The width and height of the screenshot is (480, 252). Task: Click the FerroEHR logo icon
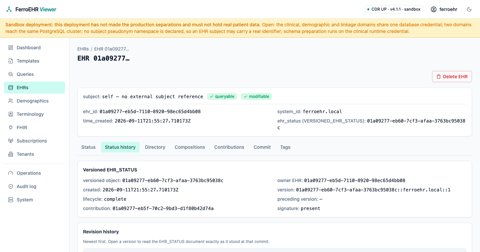pos(9,9)
